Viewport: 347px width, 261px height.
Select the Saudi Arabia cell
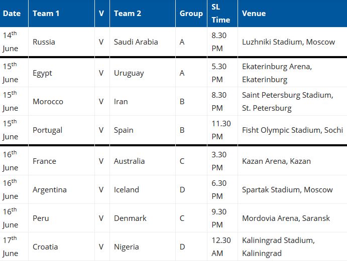(x=143, y=42)
